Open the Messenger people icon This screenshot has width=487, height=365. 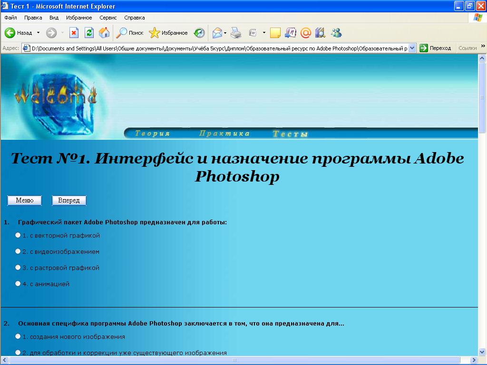click(336, 33)
